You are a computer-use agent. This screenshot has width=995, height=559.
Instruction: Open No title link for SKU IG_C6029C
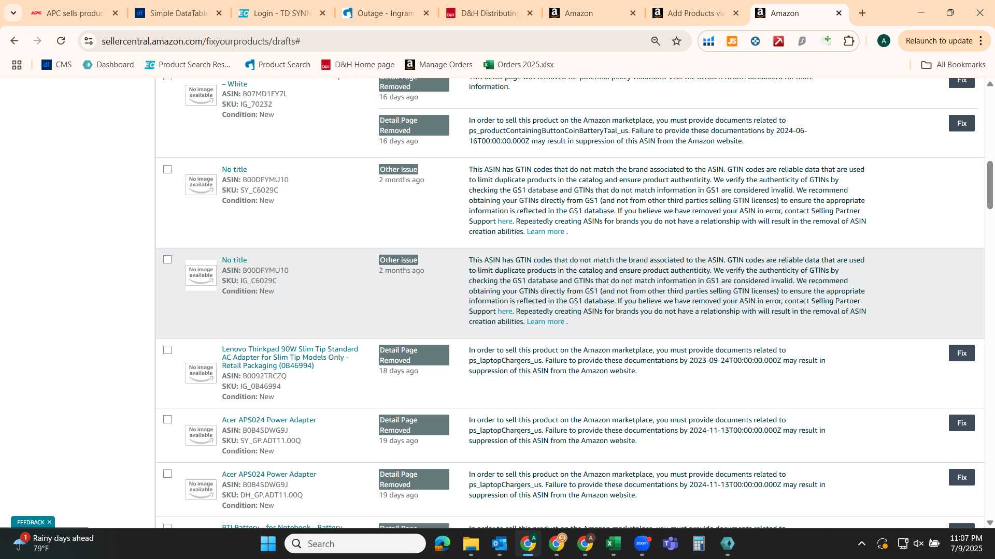tap(234, 260)
